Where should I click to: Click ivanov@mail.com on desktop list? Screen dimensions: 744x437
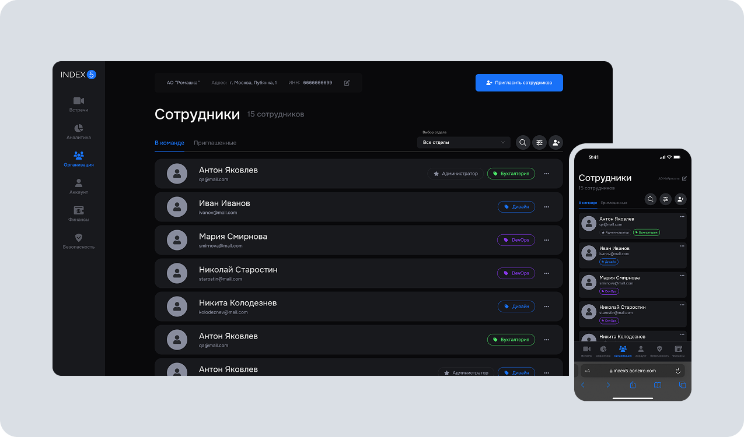tap(218, 213)
